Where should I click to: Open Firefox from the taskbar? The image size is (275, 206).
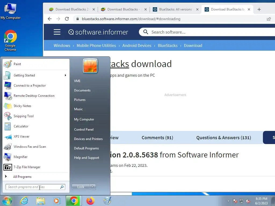91,201
